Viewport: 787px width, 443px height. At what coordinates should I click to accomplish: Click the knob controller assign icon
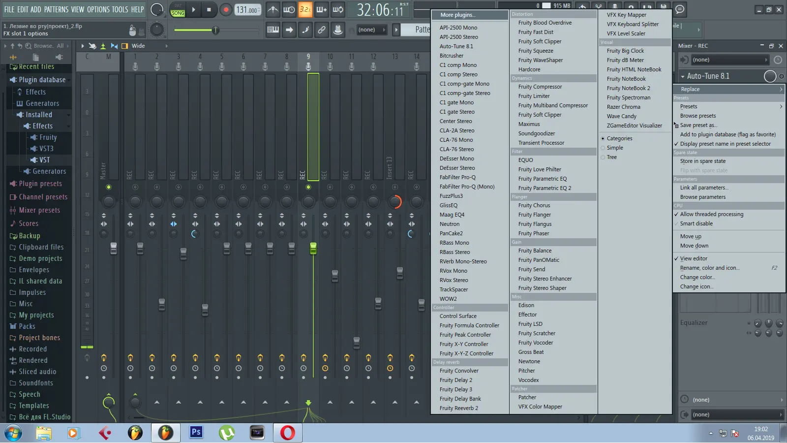pyautogui.click(x=338, y=30)
